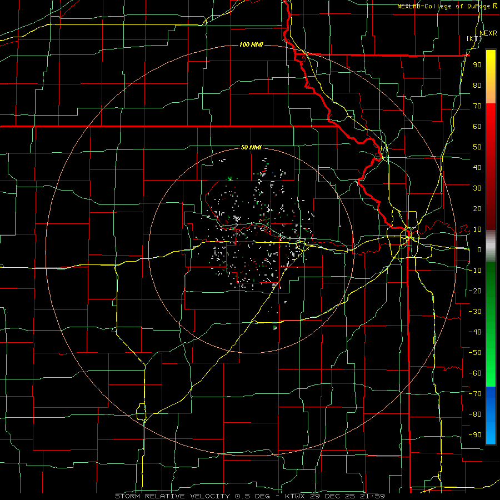Click the -80 value on velocity scale

pos(475,414)
